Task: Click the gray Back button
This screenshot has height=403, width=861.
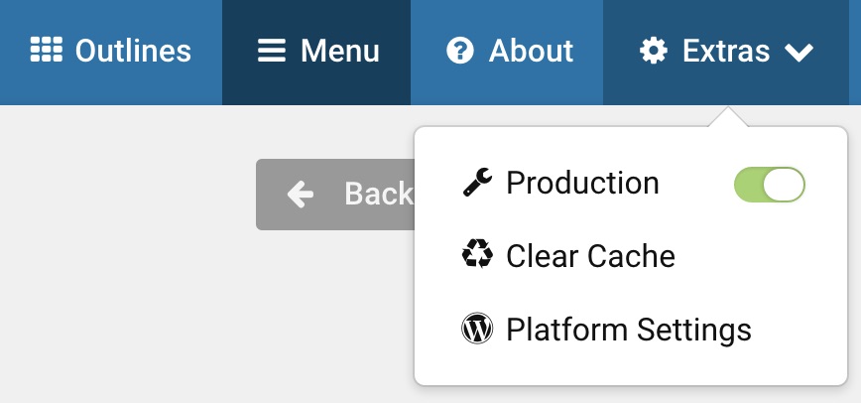Action: click(335, 195)
